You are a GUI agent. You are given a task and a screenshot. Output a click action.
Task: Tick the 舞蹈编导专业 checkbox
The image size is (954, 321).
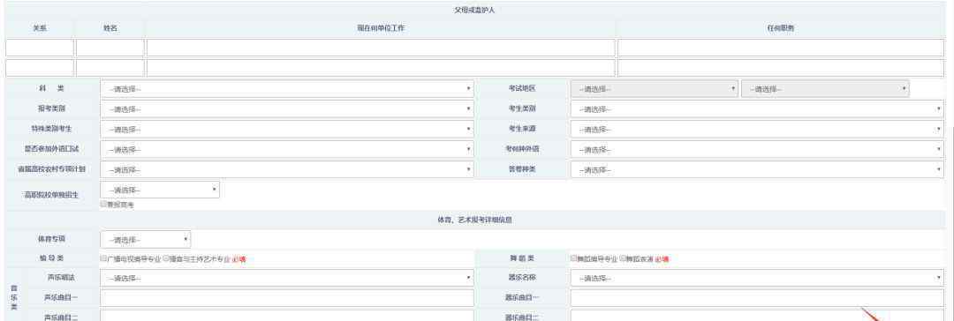click(574, 258)
